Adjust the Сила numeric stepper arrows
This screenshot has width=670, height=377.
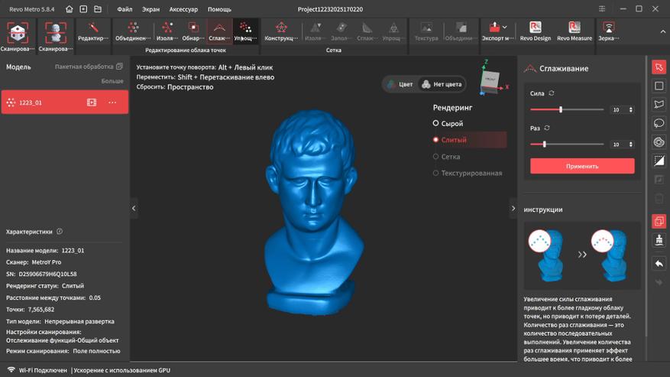631,109
